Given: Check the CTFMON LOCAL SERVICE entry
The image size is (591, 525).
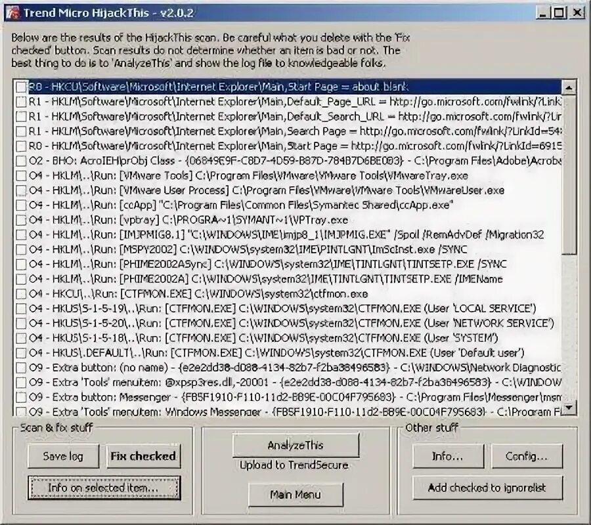Looking at the screenshot, I should click(22, 309).
